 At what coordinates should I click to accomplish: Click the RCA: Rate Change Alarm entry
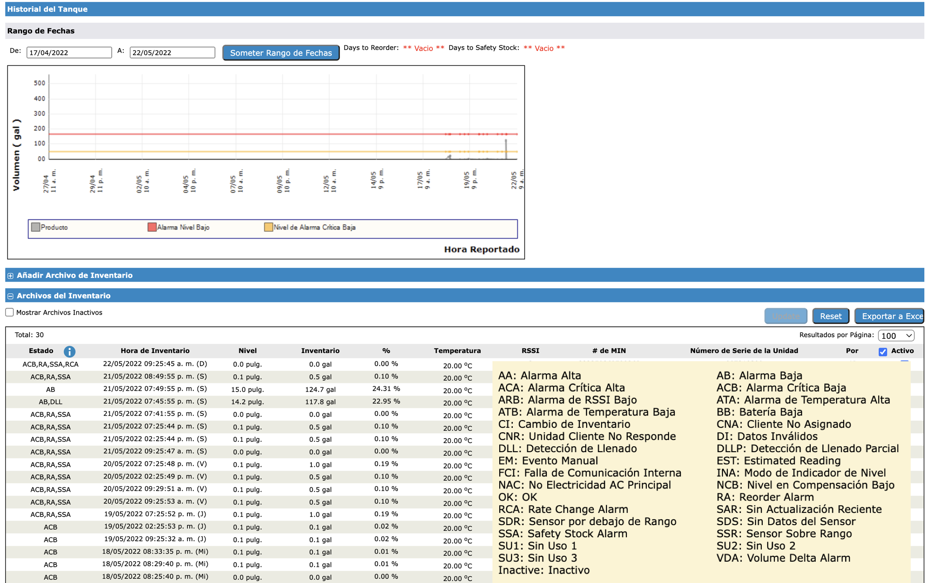point(563,509)
